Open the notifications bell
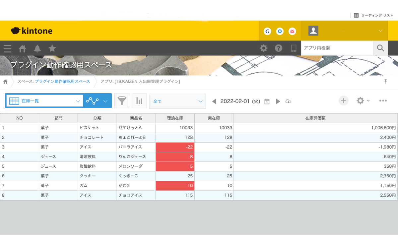 click(37, 48)
